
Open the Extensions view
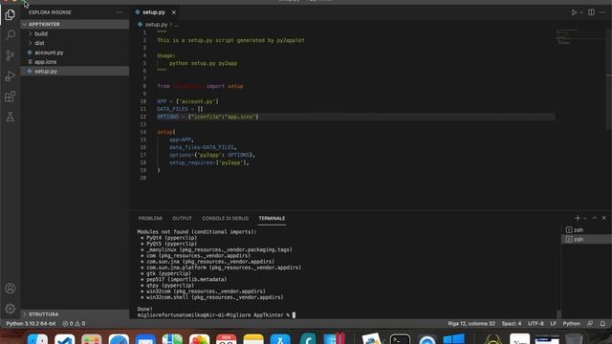click(11, 97)
